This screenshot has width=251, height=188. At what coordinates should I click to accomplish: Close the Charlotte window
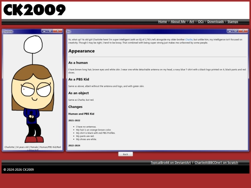(x=58, y=31)
